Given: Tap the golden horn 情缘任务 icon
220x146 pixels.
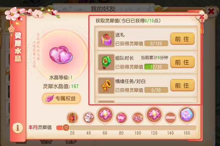Looking at the screenshot, I should click(x=106, y=85).
